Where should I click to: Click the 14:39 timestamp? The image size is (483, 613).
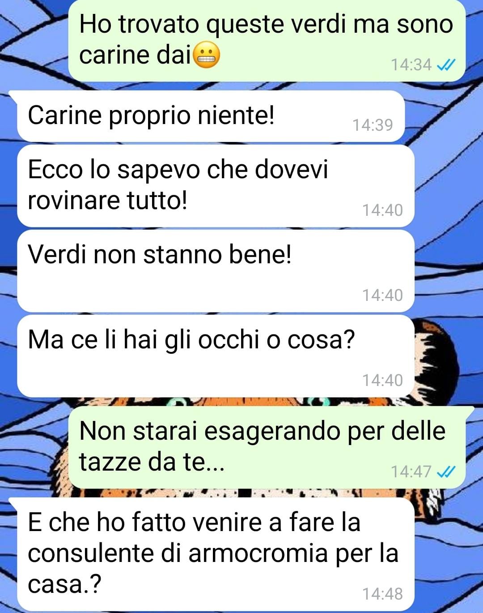point(373,125)
